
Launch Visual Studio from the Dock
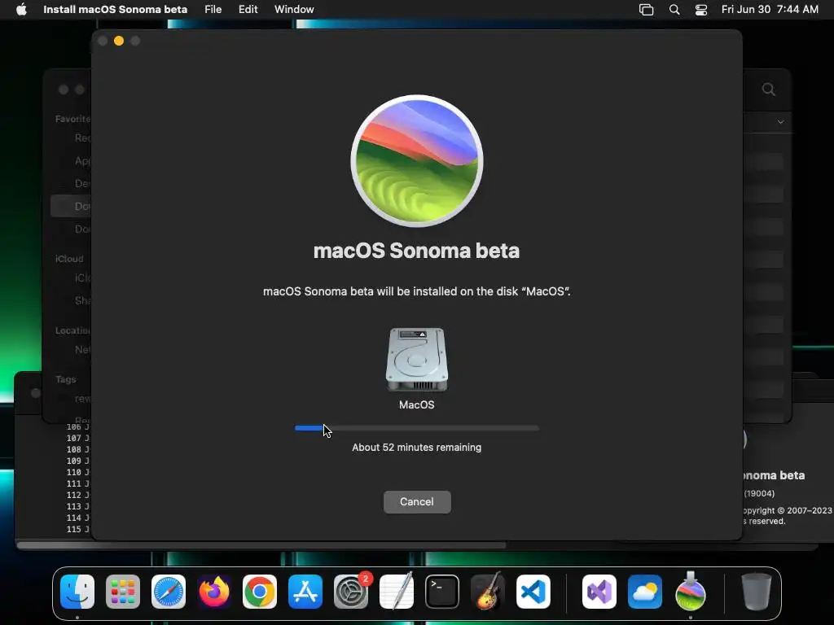(599, 592)
